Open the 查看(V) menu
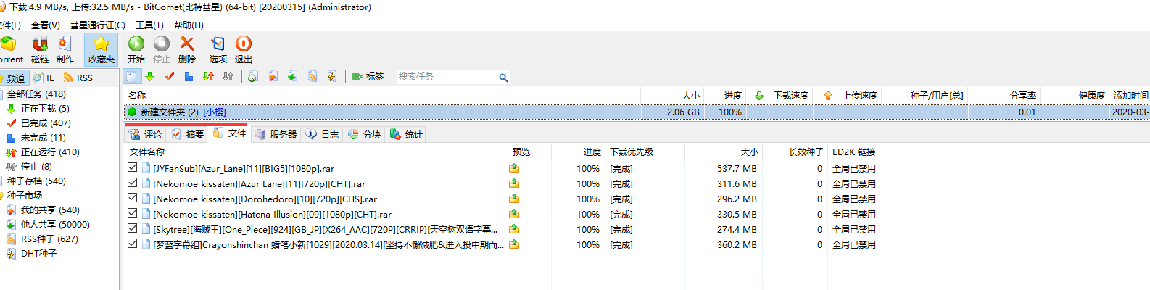 [x=46, y=25]
